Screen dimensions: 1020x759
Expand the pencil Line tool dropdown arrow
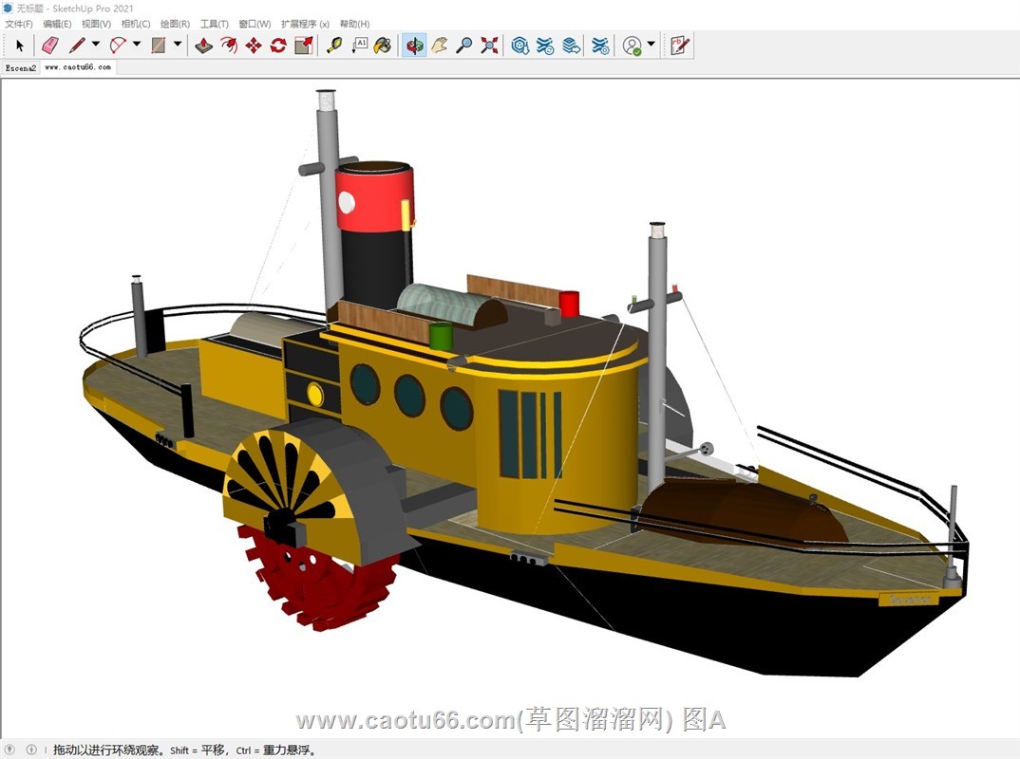tap(95, 45)
